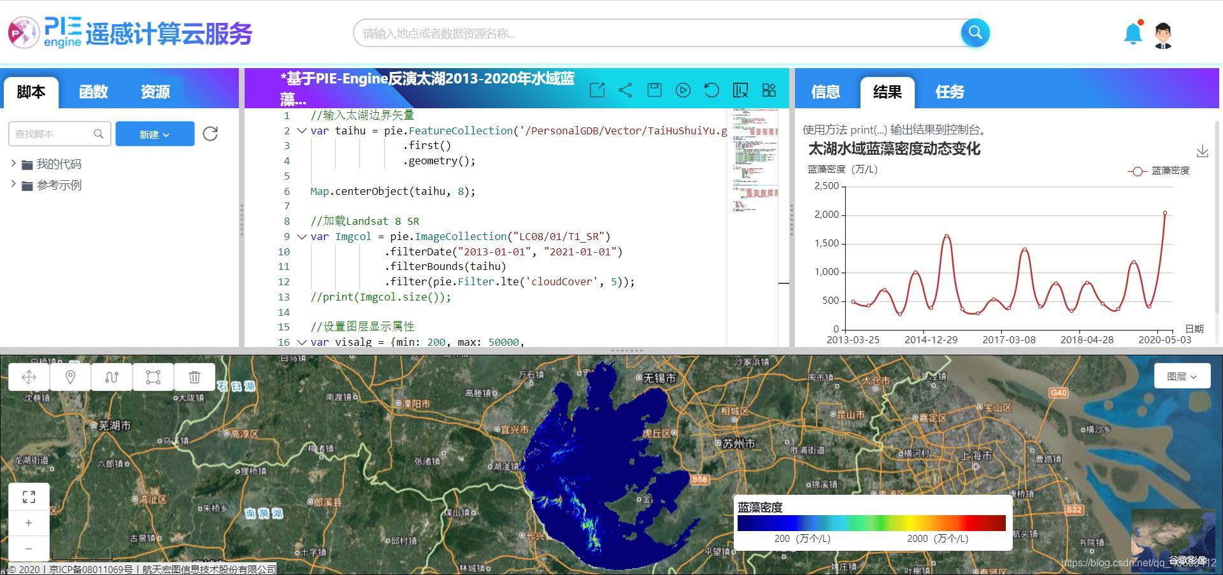Screen dimensions: 1223x575
Task: Switch to the 函数 tab
Action: pyautogui.click(x=93, y=92)
